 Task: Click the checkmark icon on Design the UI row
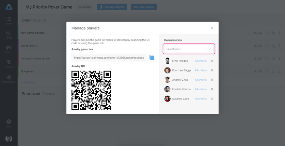click(267, 45)
